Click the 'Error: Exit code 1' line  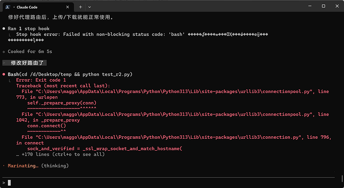[x=41, y=80]
